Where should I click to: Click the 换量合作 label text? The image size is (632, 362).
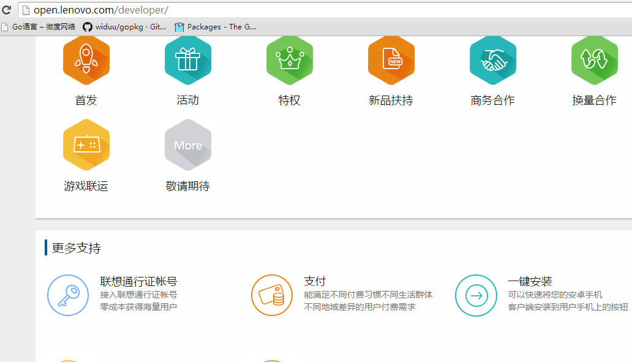[x=594, y=100]
